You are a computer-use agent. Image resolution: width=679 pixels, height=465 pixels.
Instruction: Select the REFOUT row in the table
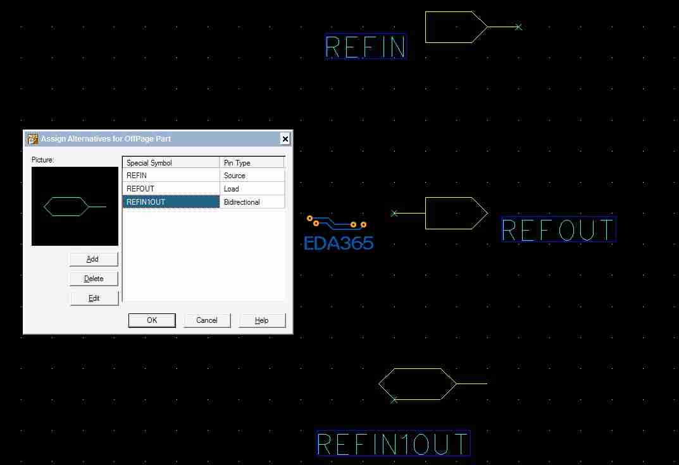[x=204, y=189]
